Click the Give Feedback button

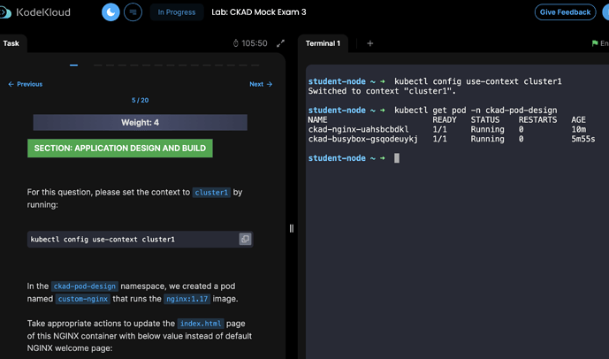pos(565,12)
